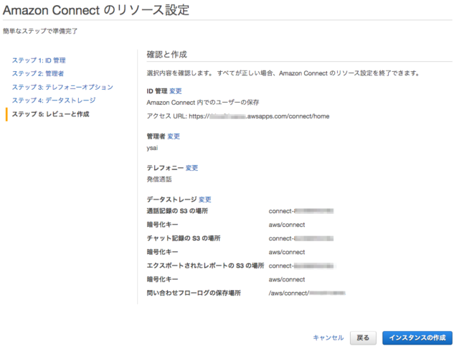Viewport: 459px width, 351px height.
Task: Click 問い合わせフローログの保存場所 label
Action: click(x=194, y=293)
